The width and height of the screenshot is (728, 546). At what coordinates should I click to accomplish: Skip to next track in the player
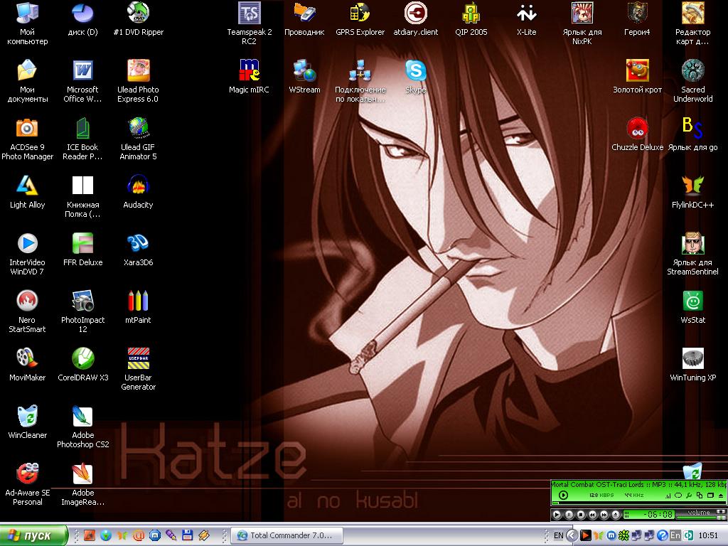tap(604, 514)
